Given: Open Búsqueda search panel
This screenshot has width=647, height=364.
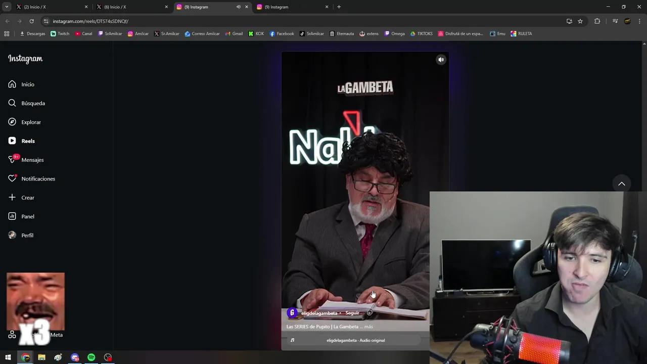Looking at the screenshot, I should point(26,103).
